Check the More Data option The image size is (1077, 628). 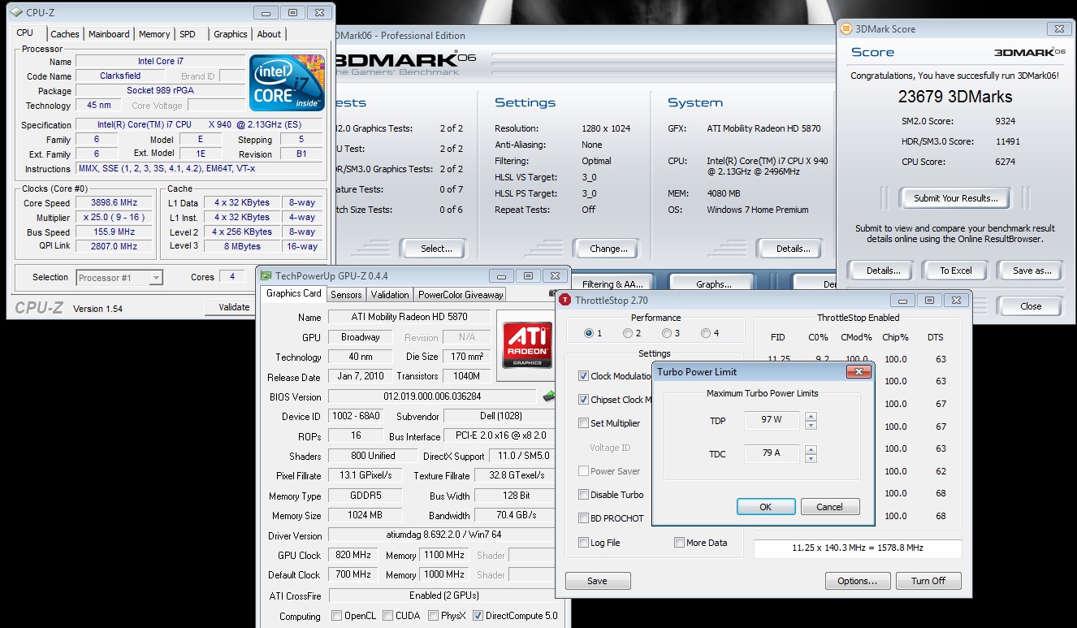coord(679,543)
